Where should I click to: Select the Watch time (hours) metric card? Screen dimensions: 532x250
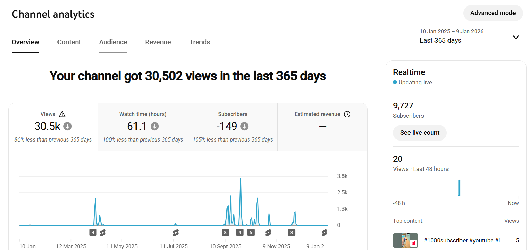[x=143, y=127]
